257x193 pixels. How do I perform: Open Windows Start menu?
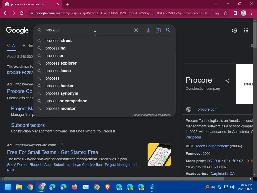pos(8,187)
